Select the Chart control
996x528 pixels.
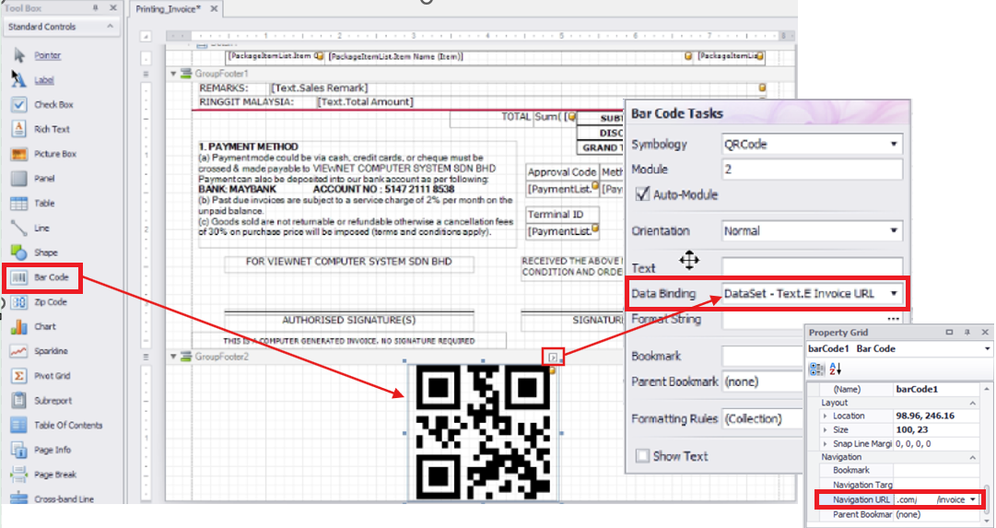(x=45, y=327)
